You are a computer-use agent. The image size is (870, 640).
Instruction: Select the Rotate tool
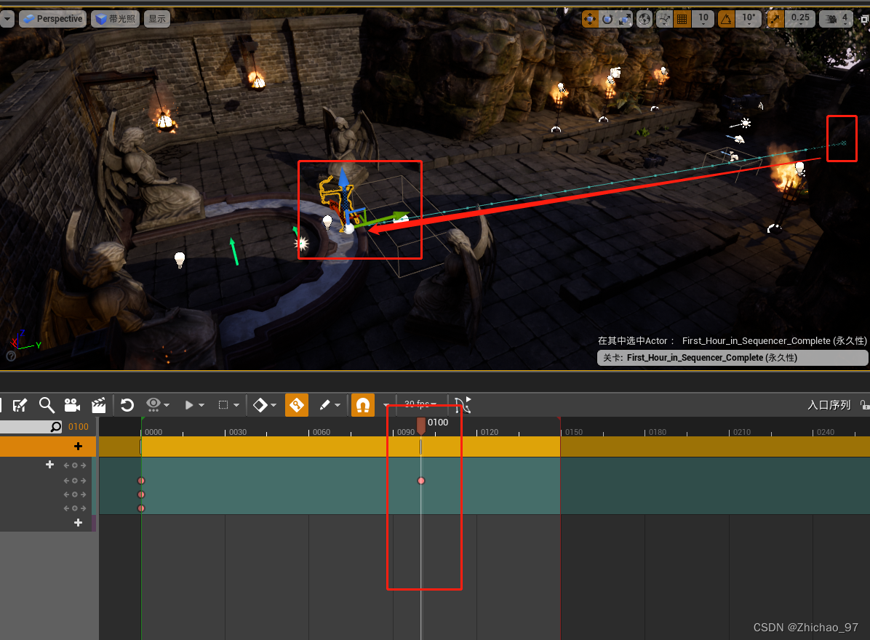click(607, 19)
